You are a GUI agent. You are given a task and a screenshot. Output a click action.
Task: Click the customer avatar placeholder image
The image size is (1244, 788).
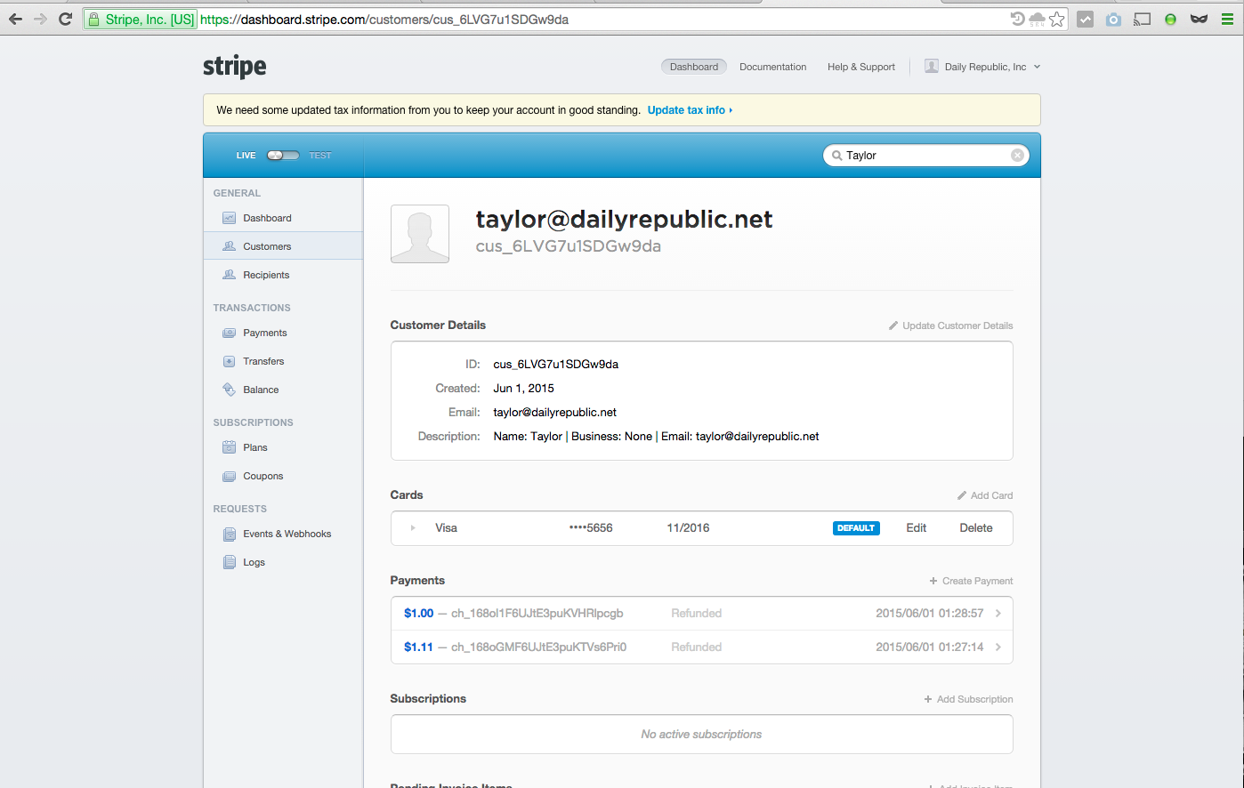(420, 234)
